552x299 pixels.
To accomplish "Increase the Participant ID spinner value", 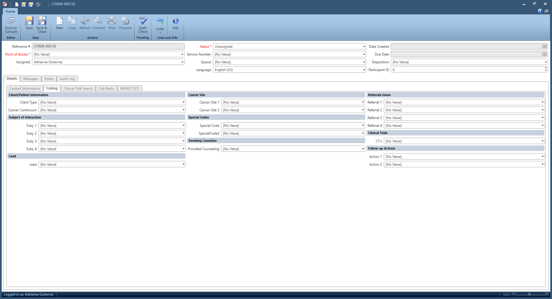I will (546, 68).
